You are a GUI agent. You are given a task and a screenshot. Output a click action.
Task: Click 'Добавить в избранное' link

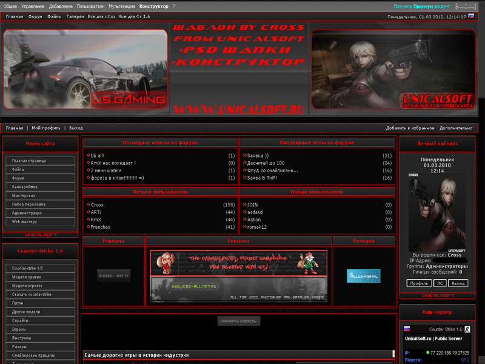pos(410,128)
